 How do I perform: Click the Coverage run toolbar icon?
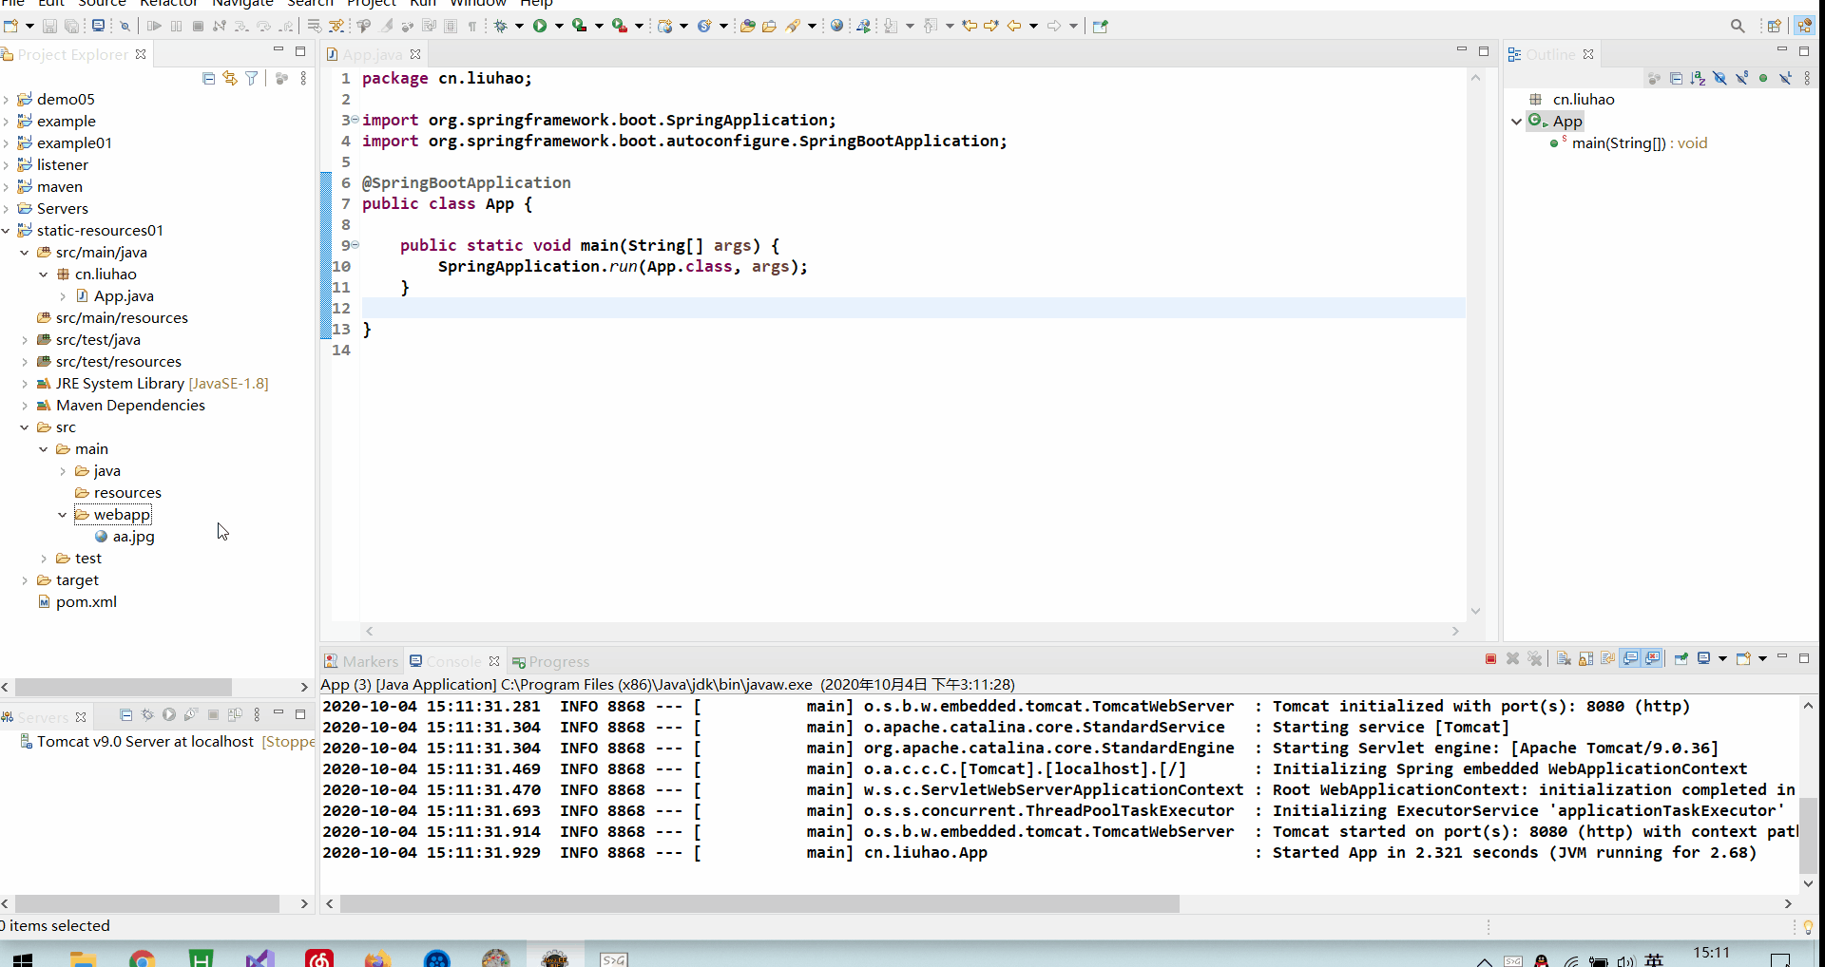tap(579, 26)
